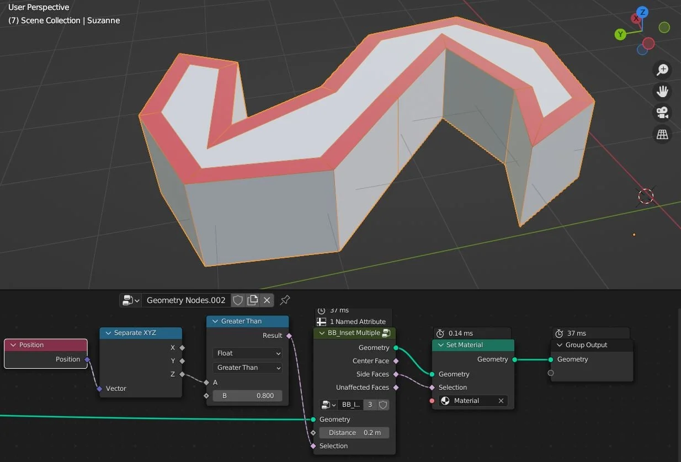Toggle fake user shield for Geometry Nodes.002
The height and width of the screenshot is (462, 681).
pyautogui.click(x=238, y=300)
